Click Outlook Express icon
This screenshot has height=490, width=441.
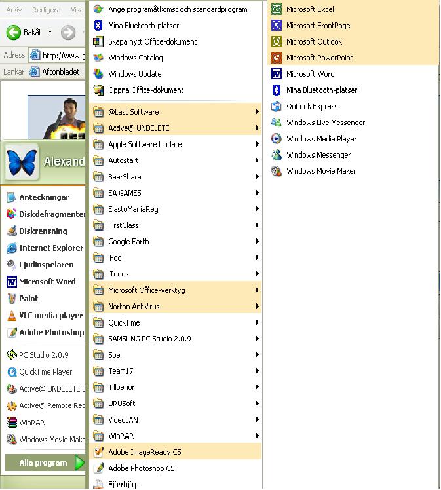pos(277,107)
